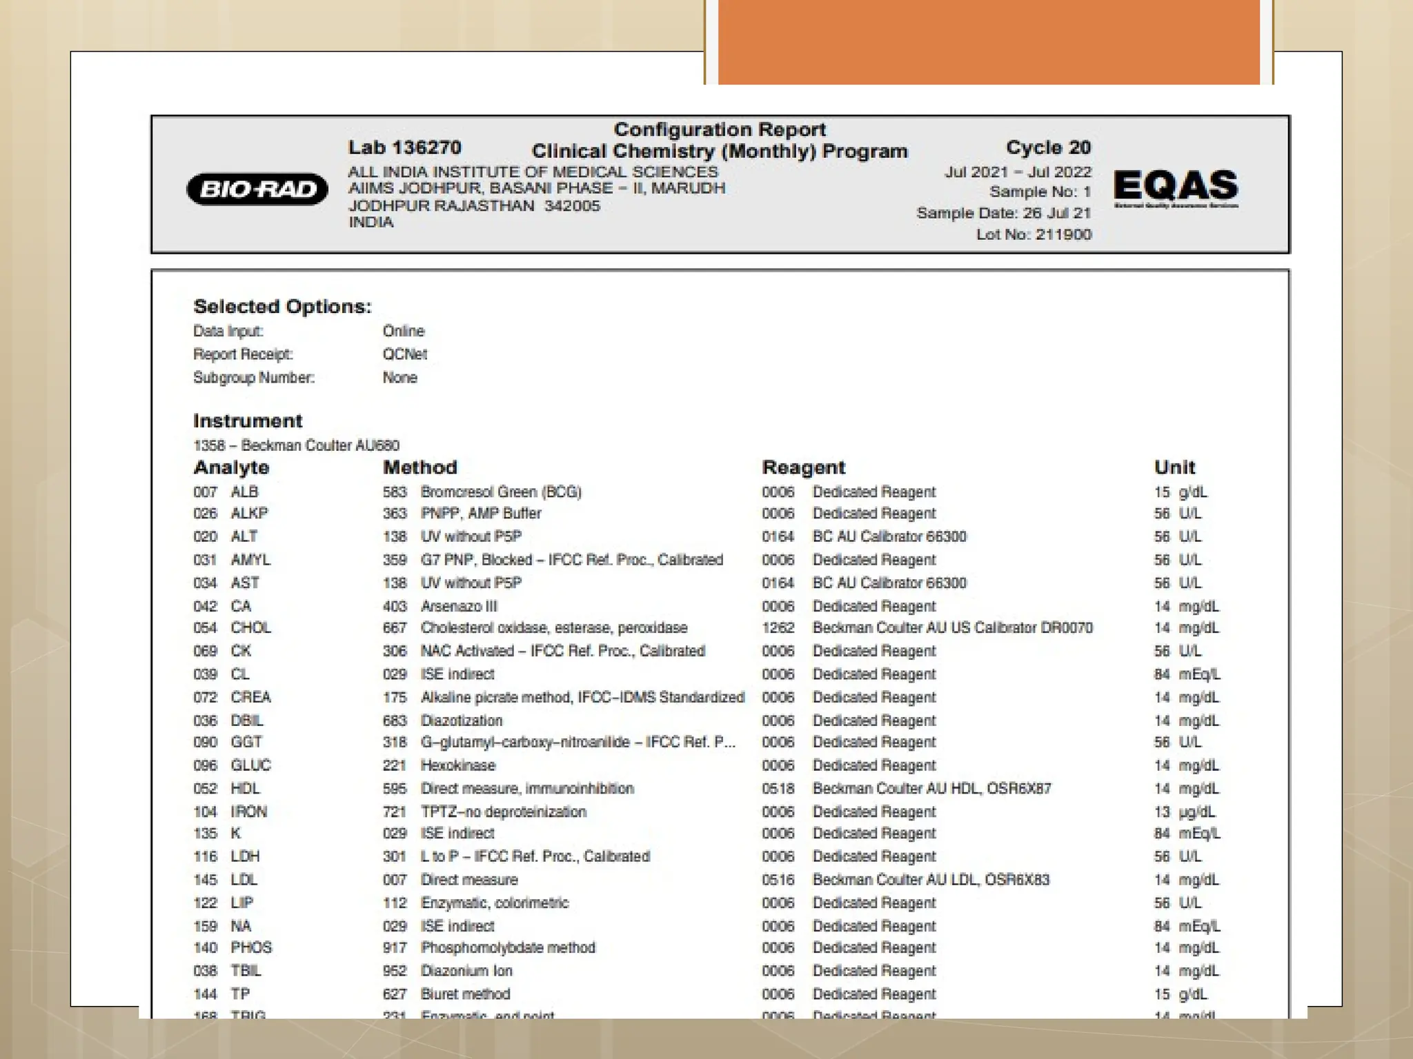Click the ALB analyte row
1413x1059 pixels.
tap(244, 492)
